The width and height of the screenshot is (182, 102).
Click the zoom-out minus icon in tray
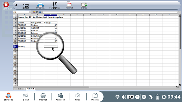pyautogui.click(x=137, y=97)
